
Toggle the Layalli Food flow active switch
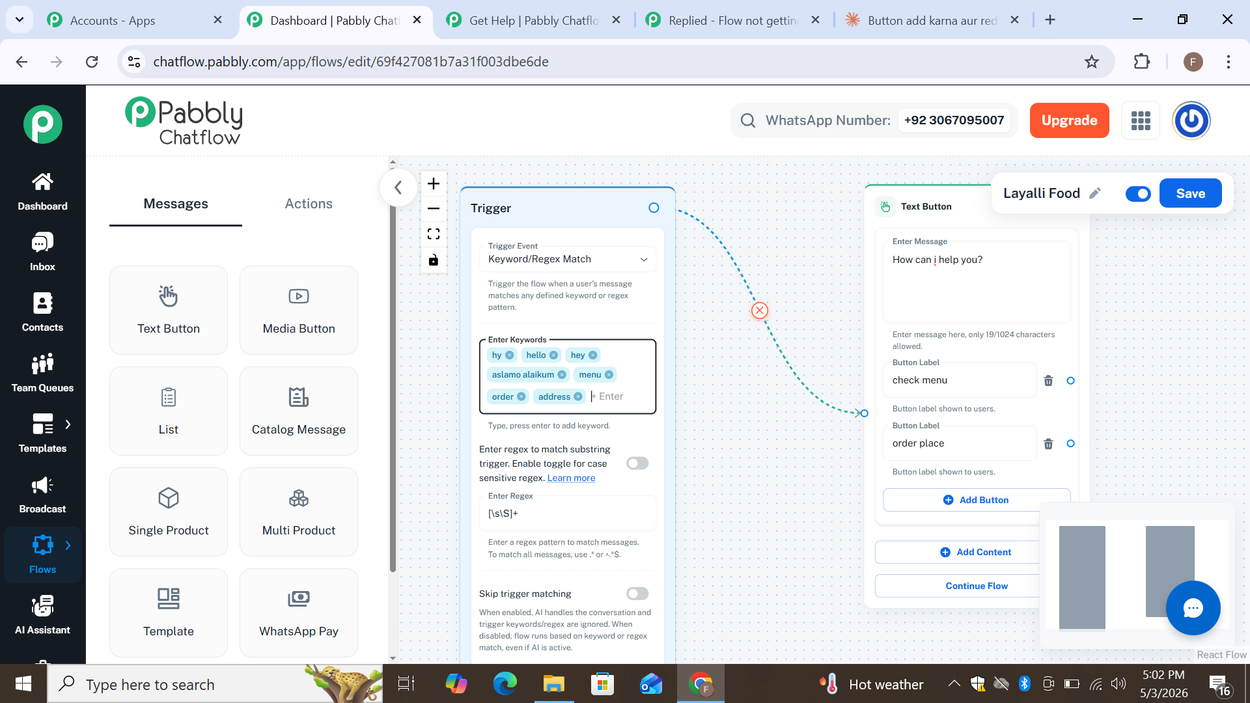click(x=1138, y=194)
